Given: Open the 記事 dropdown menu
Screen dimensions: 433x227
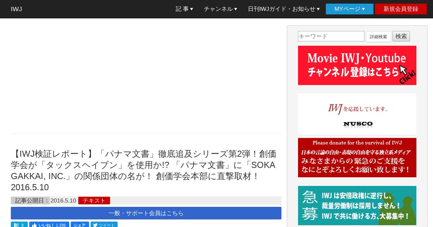Looking at the screenshot, I should coord(184,9).
